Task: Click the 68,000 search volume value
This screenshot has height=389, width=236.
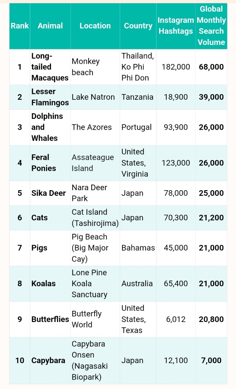Action: pyautogui.click(x=211, y=67)
